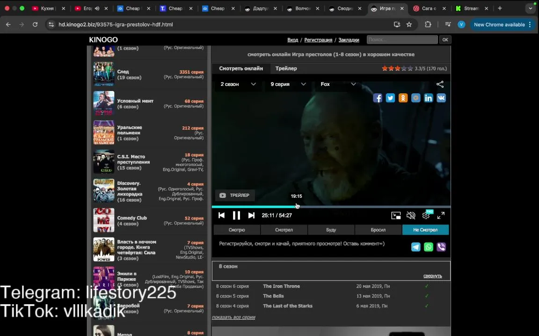Open the voiceover dropdown showing Fox
Viewport: 539px width, 336px height.
click(x=338, y=84)
